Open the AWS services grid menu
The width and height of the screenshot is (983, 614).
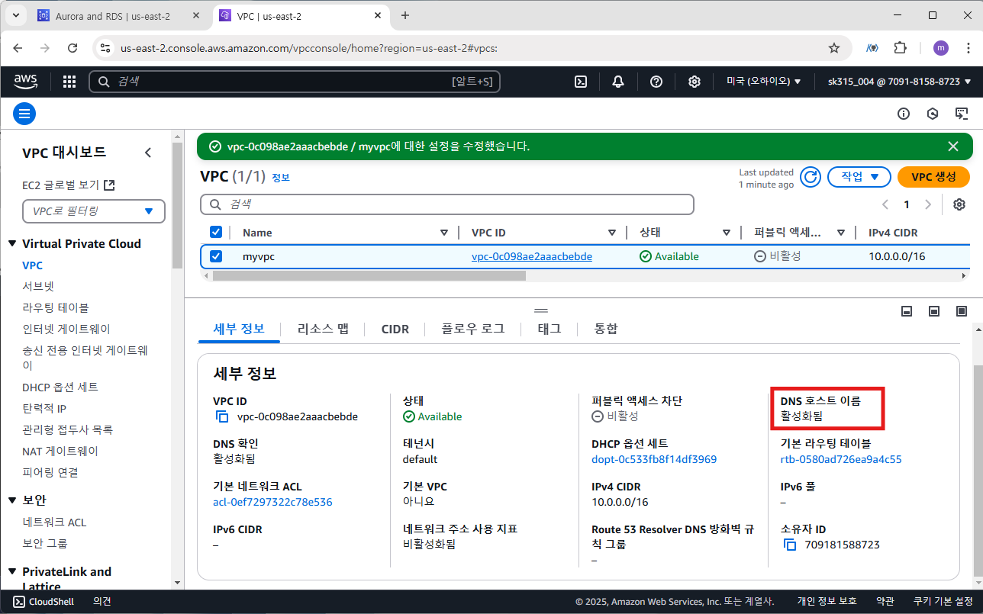pyautogui.click(x=69, y=82)
